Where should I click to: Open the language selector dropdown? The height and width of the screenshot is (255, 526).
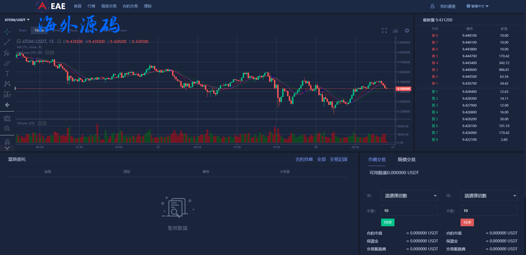tap(478, 6)
